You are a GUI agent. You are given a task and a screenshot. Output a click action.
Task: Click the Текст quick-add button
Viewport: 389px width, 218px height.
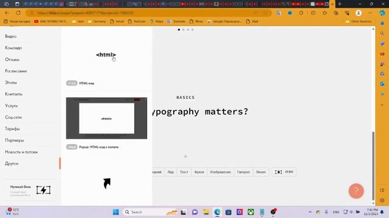click(x=184, y=172)
